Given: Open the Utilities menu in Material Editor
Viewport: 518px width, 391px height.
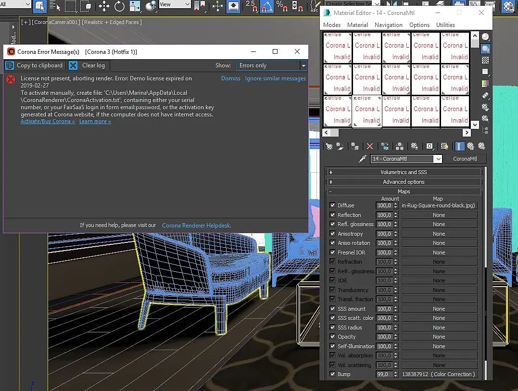Looking at the screenshot, I should [445, 25].
